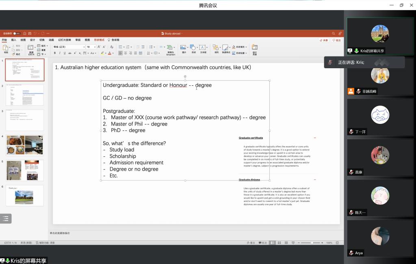The height and width of the screenshot is (264, 416).
Task: Select the Thank you slide 6 thumbnail
Action: click(x=24, y=196)
